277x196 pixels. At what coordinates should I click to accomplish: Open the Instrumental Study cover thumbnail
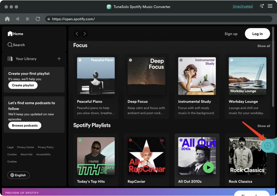(x=197, y=76)
